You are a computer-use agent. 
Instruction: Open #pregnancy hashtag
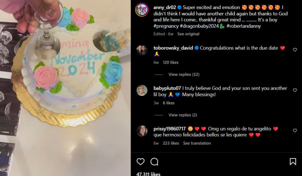click(166, 26)
